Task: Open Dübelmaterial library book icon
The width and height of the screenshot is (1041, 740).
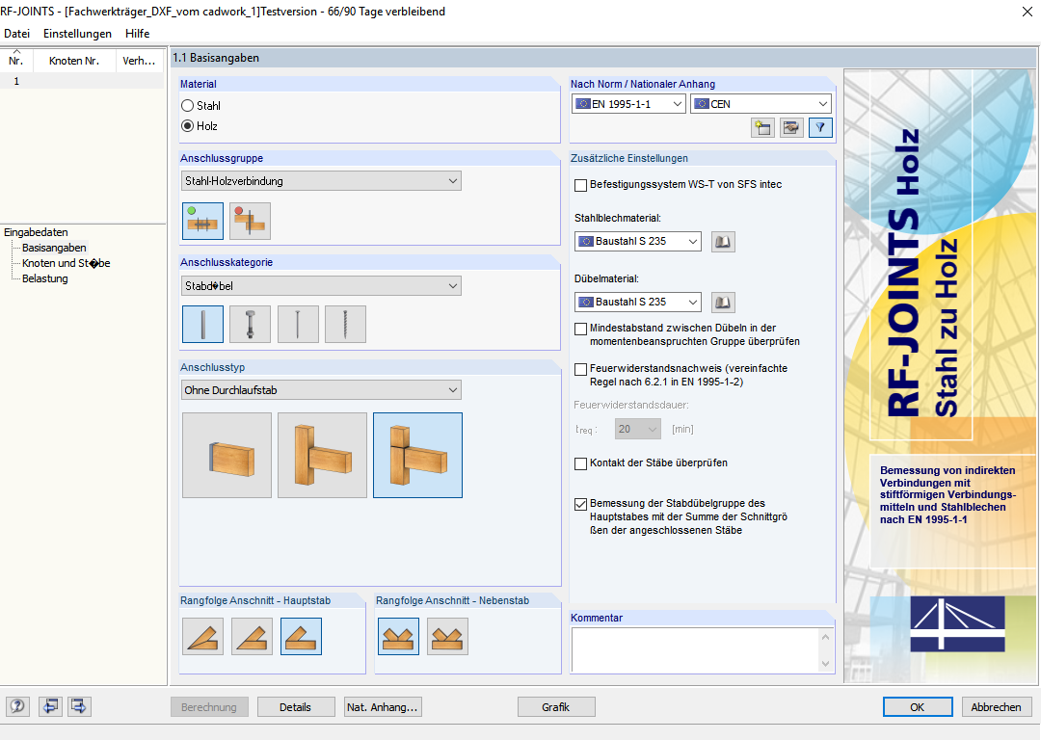Action: [723, 303]
